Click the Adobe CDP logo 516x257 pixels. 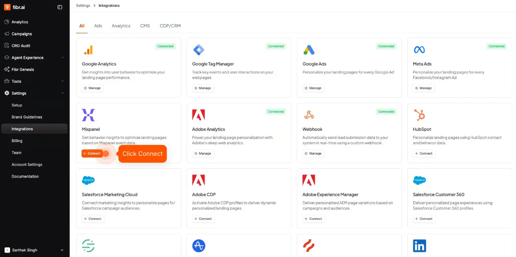tap(199, 180)
